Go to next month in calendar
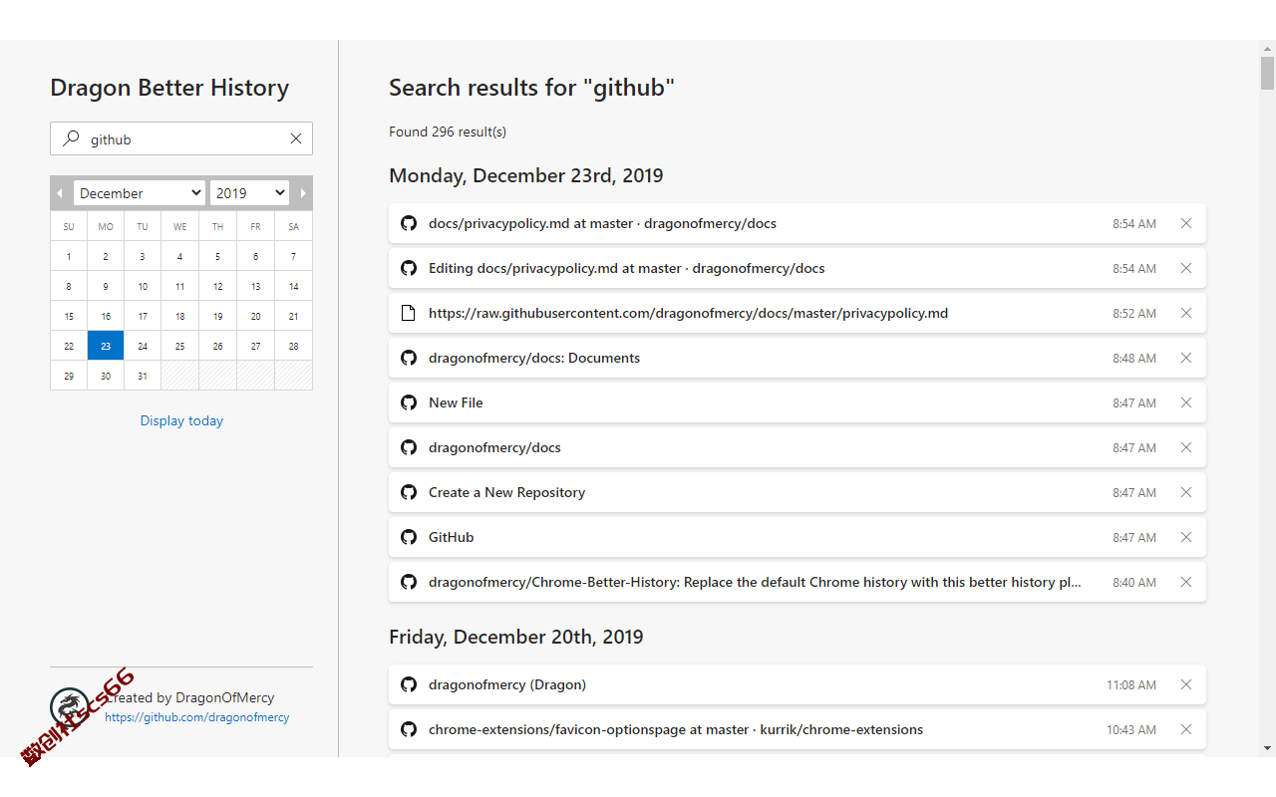 point(303,193)
